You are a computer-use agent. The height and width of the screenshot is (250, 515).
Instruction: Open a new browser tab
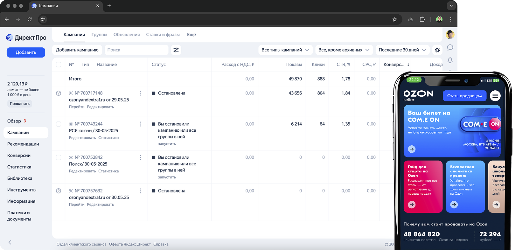[109, 6]
